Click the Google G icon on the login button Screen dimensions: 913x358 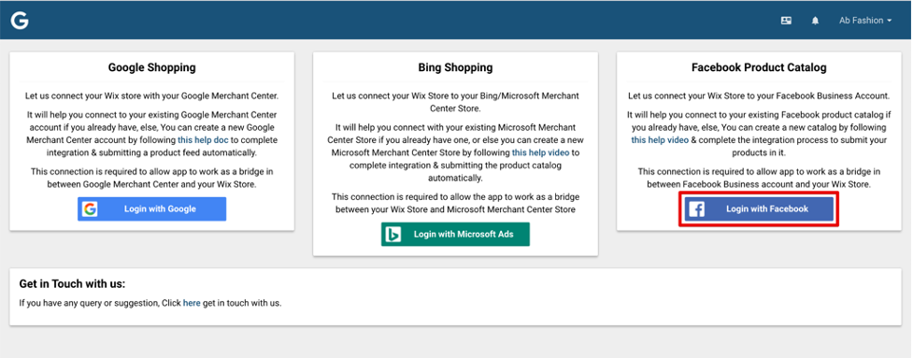click(90, 209)
